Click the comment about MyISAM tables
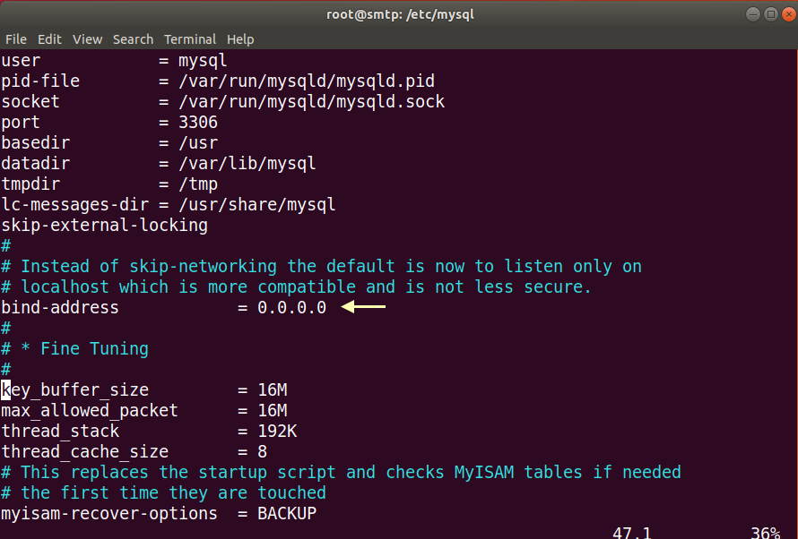Viewport: 798px width, 539px height. 341,472
